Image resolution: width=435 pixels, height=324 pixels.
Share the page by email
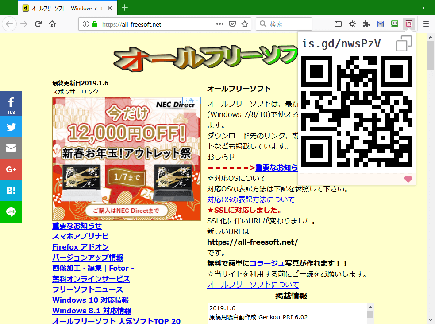click(11, 148)
